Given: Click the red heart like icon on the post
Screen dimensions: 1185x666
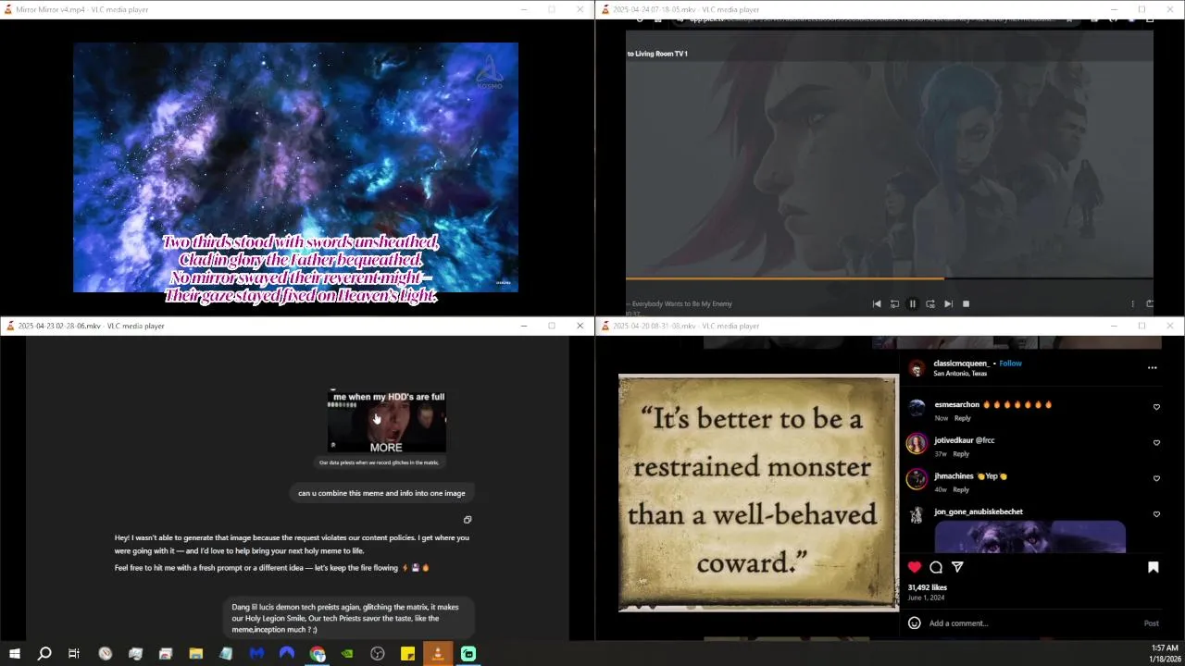Looking at the screenshot, I should click(915, 567).
